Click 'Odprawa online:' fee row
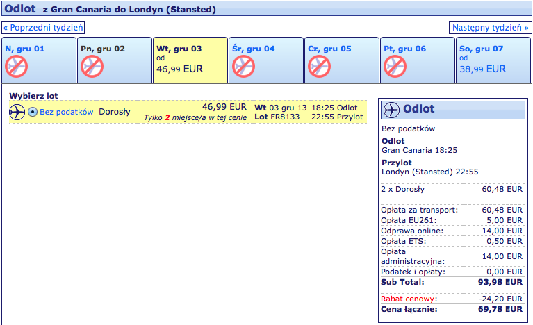The width and height of the screenshot is (533, 325). [452, 231]
